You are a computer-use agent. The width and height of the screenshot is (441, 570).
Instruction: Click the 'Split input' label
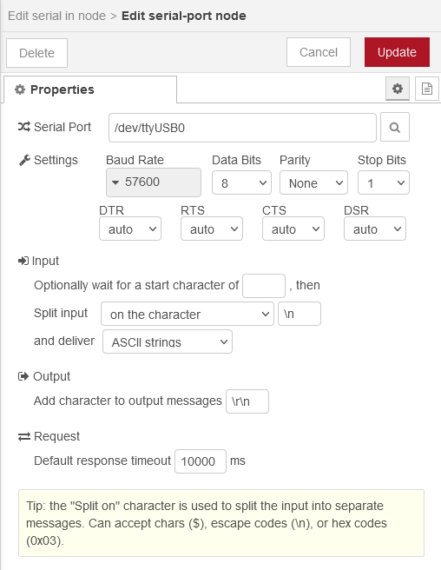(61, 313)
